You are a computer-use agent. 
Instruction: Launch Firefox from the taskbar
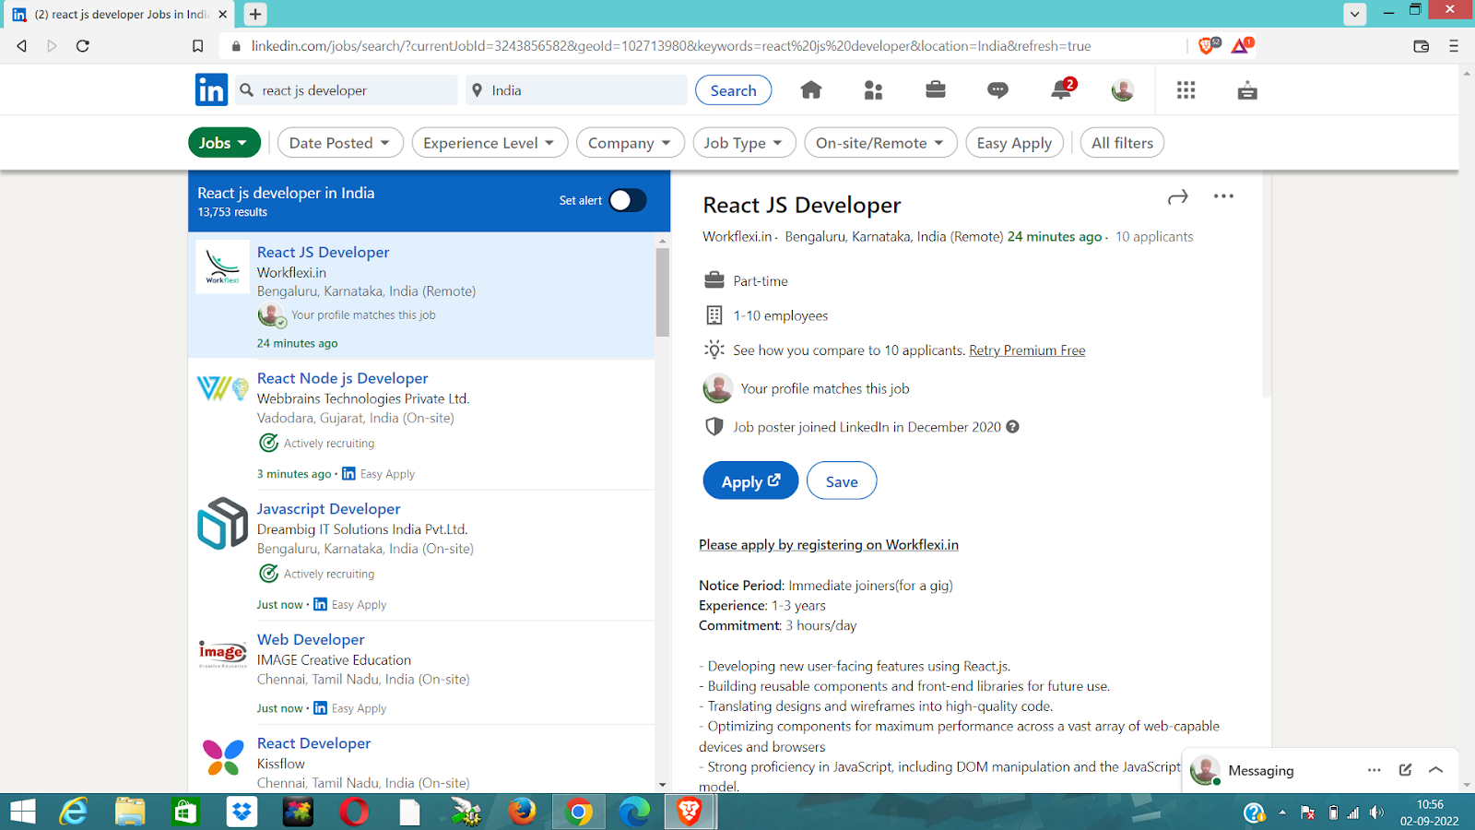(522, 812)
